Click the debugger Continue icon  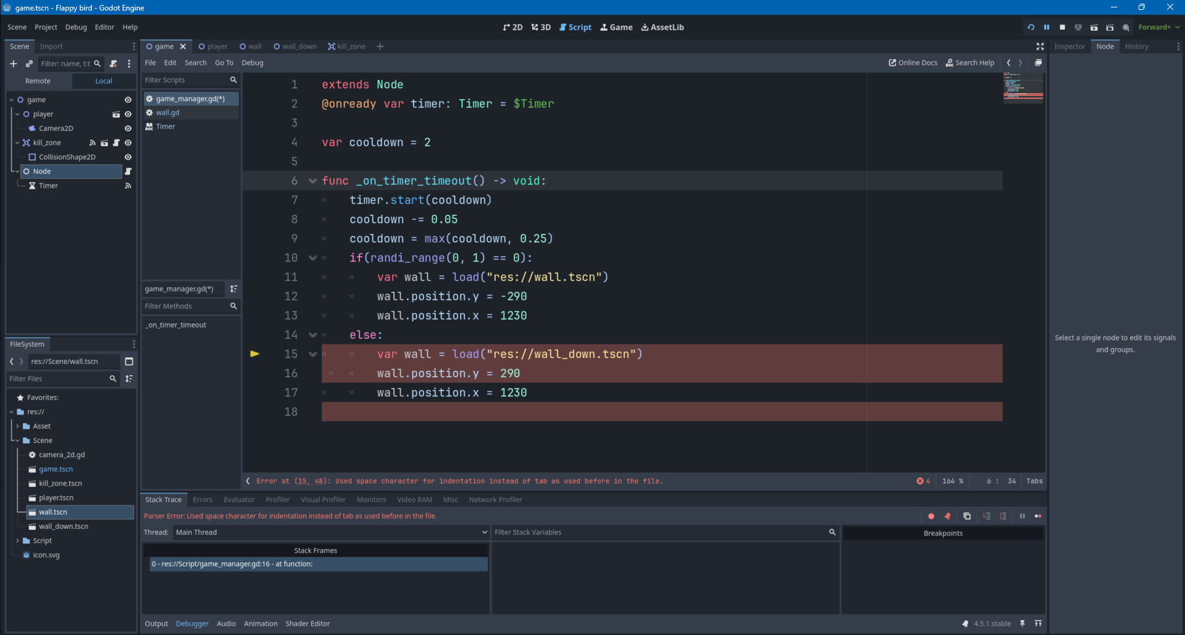1038,516
